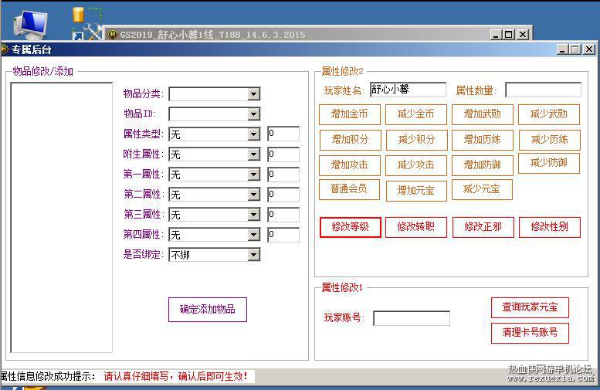This screenshot has width=600, height=390.
Task: Click the 专属后台 title bar icon
Action: pyautogui.click(x=5, y=49)
